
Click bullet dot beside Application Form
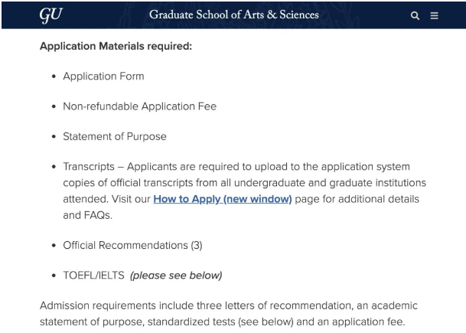(53, 77)
